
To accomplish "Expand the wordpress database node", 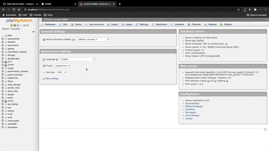I will (x=3, y=128).
